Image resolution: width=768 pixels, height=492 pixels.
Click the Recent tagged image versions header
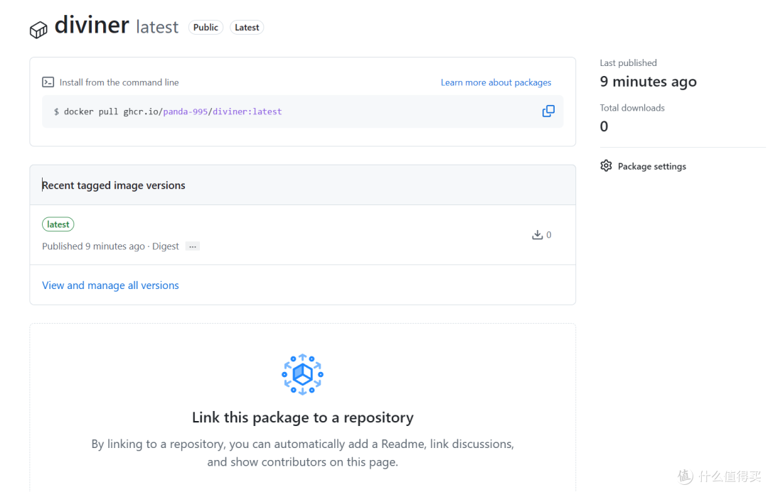coord(114,185)
